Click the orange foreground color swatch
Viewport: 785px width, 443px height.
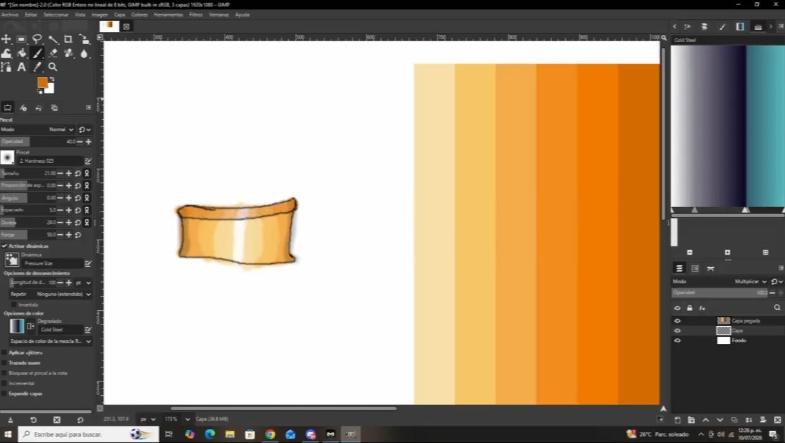pos(43,83)
